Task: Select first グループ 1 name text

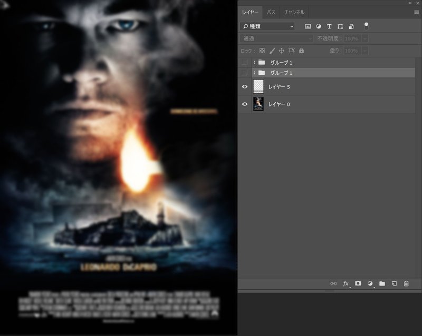Action: click(x=281, y=63)
